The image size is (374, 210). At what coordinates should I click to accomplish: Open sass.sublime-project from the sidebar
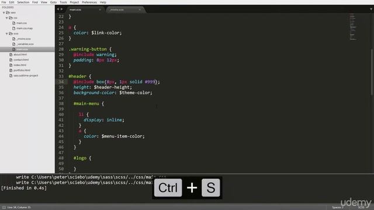pos(26,75)
